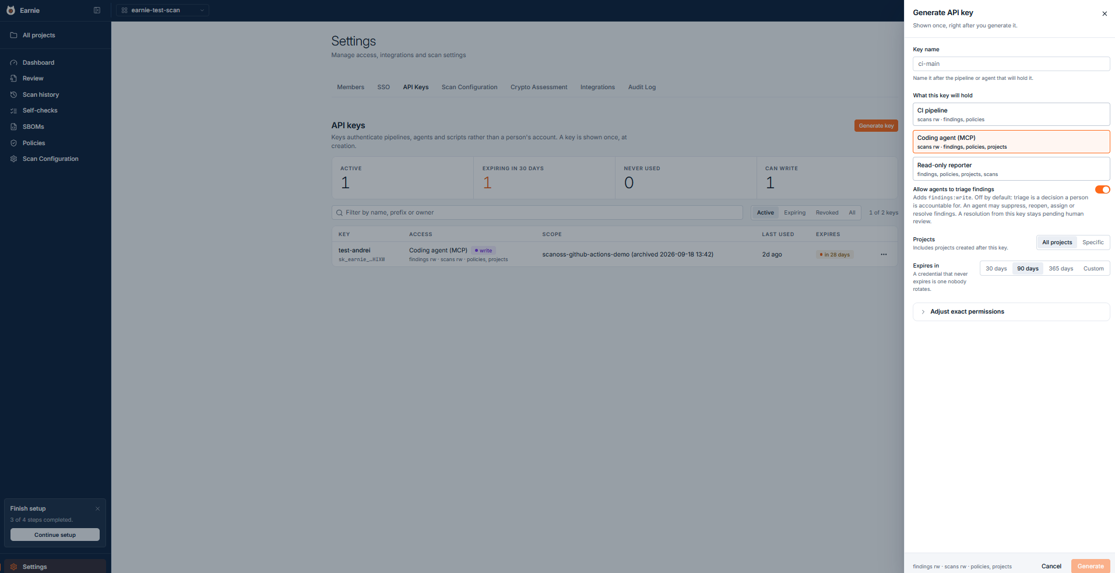Screen dimensions: 1115x573
Task: Click the EXPIRES column header
Action: point(828,234)
